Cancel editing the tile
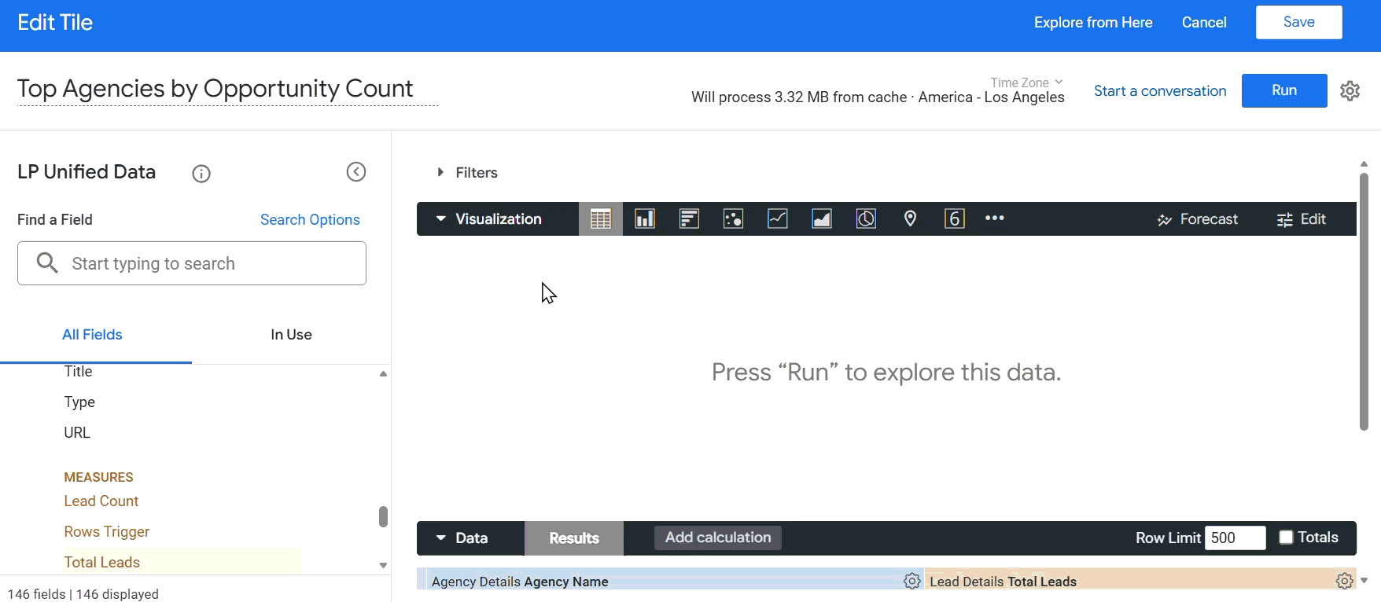This screenshot has height=602, width=1381. pos(1204,23)
